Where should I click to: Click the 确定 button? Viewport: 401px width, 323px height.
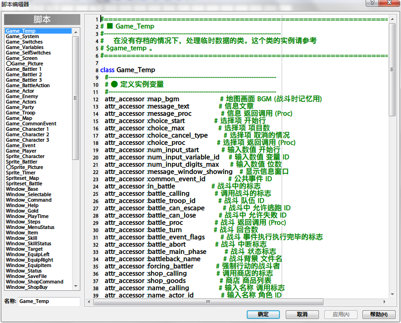coord(263,314)
